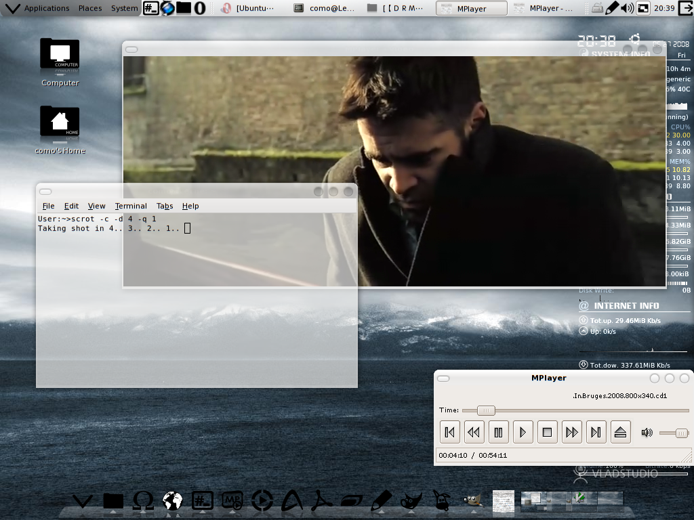Open the terminal File menu
Viewport: 694px width, 520px height.
coord(48,206)
